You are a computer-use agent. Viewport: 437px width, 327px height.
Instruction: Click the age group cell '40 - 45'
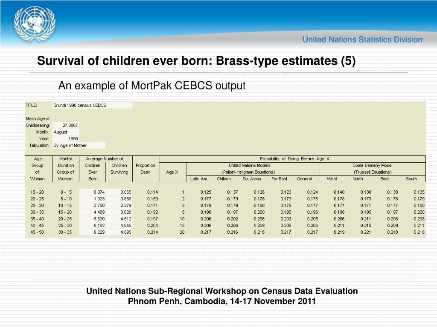point(37,226)
